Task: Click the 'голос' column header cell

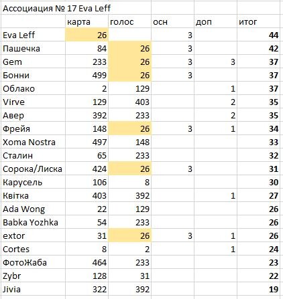Action: [129, 21]
